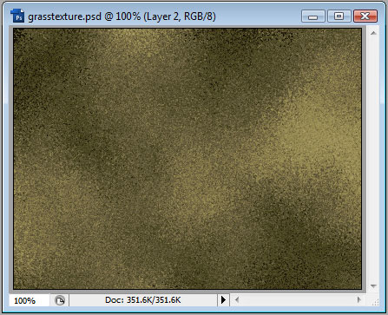
Task: Click the horizontal scrollbar left arrow
Action: point(237,299)
